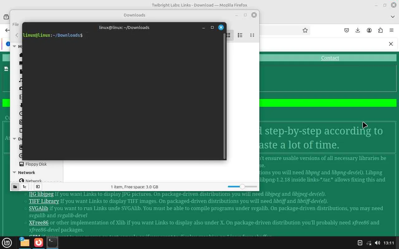This screenshot has height=249, width=399.
Task: Open the Firefox hamburger application menu
Action: coord(392,30)
